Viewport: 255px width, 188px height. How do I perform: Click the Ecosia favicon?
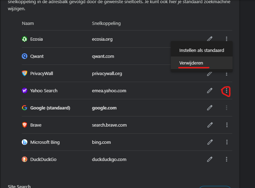point(25,39)
